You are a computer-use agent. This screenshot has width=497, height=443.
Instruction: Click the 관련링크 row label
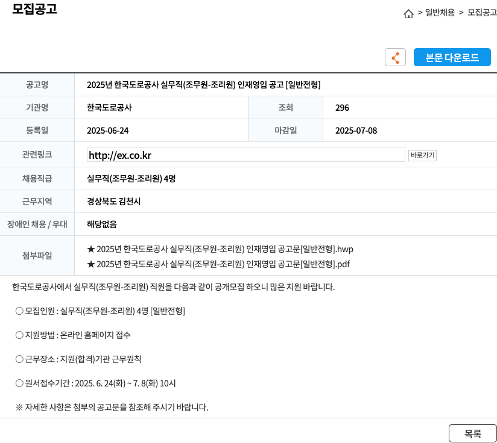coord(37,154)
